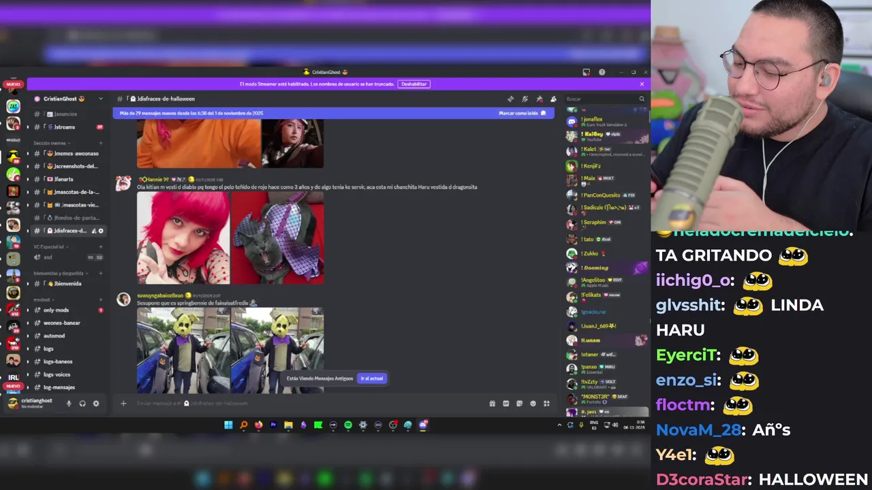Click the NUEVO unread indicator at top of server list
The width and height of the screenshot is (872, 490).
pyautogui.click(x=13, y=84)
